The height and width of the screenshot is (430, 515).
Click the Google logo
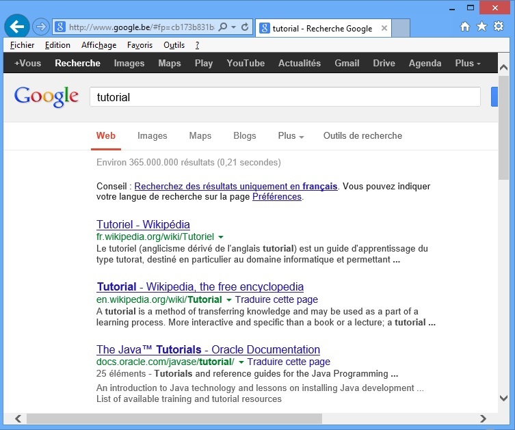point(47,96)
